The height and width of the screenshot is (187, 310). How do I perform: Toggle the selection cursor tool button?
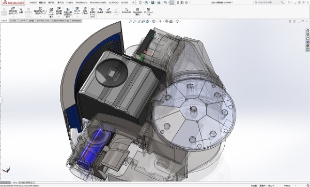(x=172, y=3)
